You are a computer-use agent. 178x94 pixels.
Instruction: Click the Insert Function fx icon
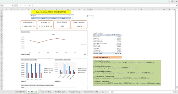point(29,5)
